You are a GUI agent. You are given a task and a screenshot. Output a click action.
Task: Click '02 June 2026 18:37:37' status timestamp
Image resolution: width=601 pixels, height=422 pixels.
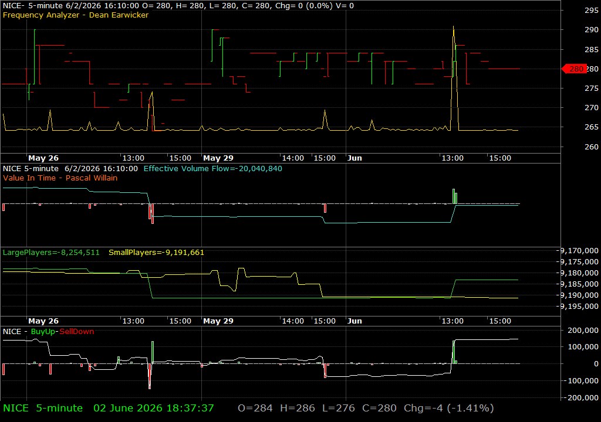pyautogui.click(x=154, y=408)
